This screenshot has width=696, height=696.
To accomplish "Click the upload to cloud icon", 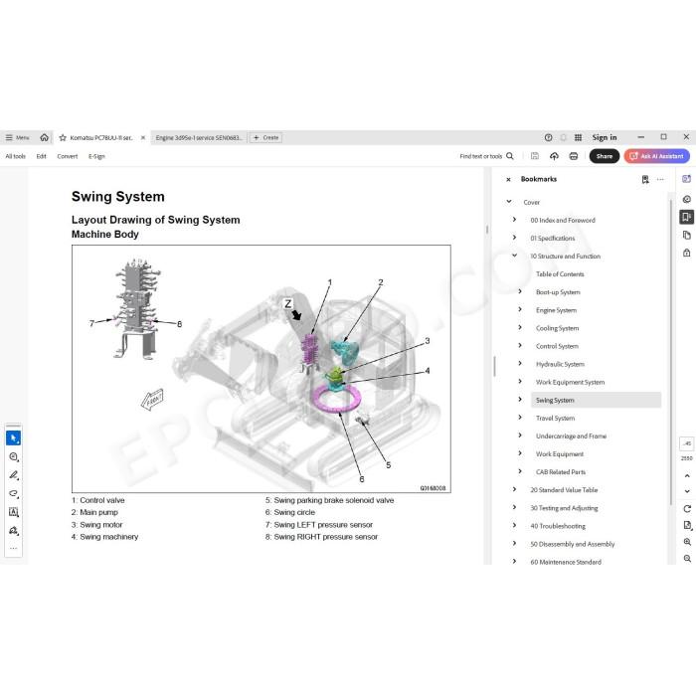I will click(554, 156).
